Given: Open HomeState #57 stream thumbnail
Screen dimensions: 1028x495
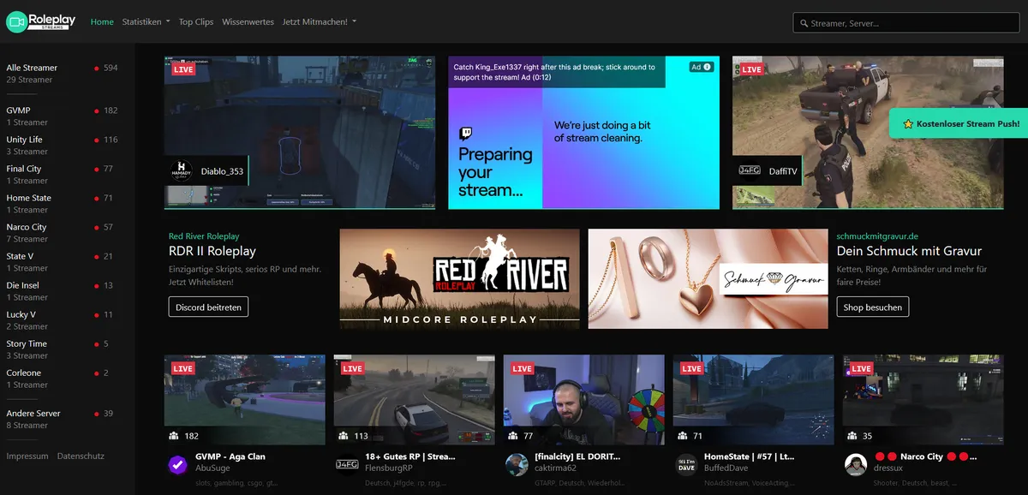Looking at the screenshot, I should [754, 400].
